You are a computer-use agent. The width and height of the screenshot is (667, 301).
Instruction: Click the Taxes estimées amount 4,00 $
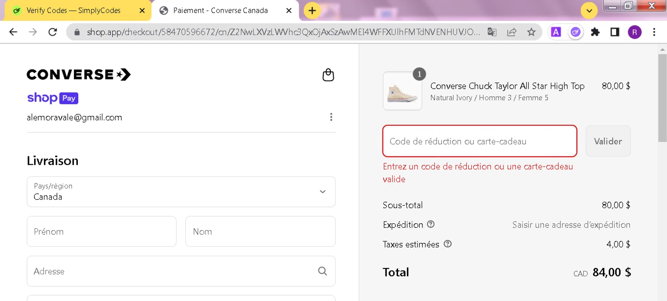(x=619, y=244)
